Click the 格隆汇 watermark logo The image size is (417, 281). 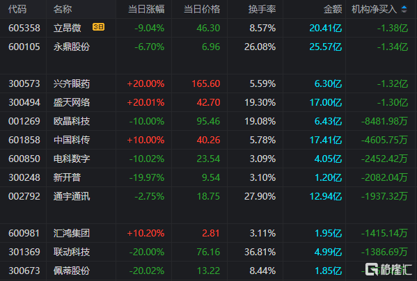click(x=388, y=269)
